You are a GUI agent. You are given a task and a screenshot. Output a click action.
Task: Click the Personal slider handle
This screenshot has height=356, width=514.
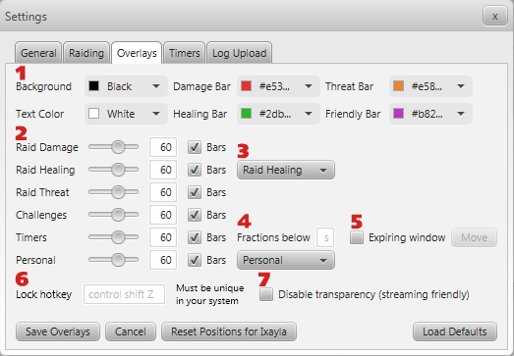pos(118,260)
